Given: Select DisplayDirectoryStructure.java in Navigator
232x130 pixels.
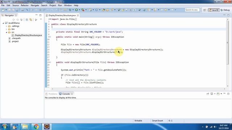Looking at the screenshot, I should [x=28, y=35].
